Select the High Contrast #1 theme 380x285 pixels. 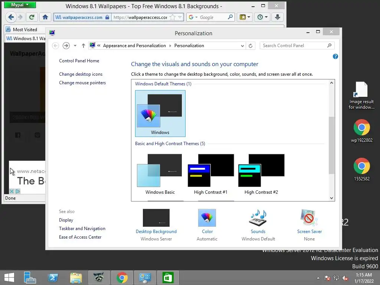211,174
